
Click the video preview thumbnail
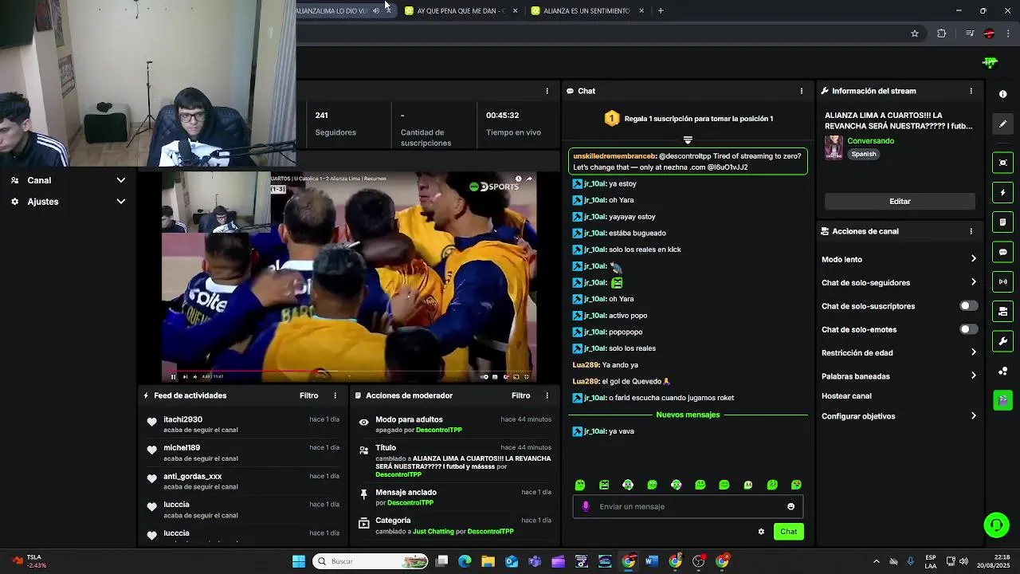349,277
